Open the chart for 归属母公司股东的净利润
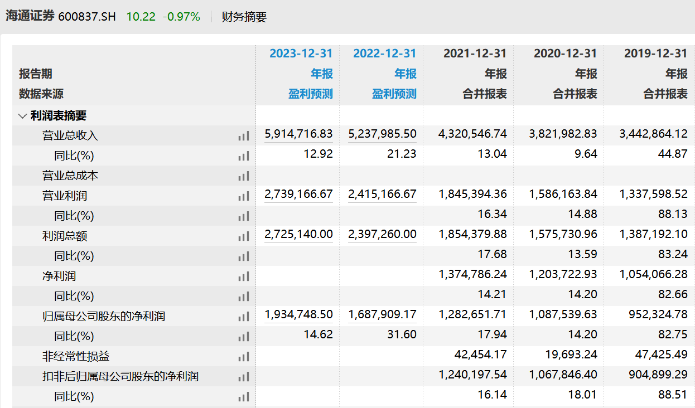Image resolution: width=695 pixels, height=408 pixels. pos(244,315)
